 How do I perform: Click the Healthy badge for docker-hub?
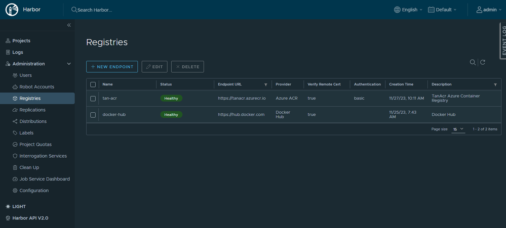click(171, 115)
